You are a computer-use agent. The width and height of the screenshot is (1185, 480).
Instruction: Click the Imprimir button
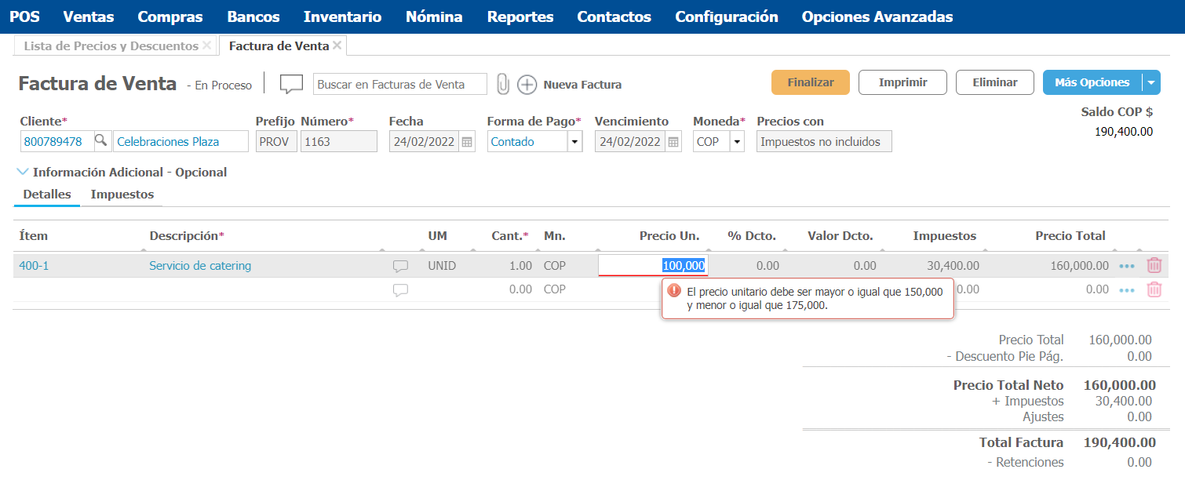pyautogui.click(x=902, y=82)
